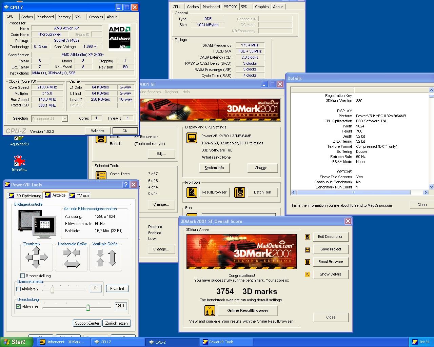Switch to the 3D-Optimierung tab
Screen dimensions: 434x347
point(25,196)
